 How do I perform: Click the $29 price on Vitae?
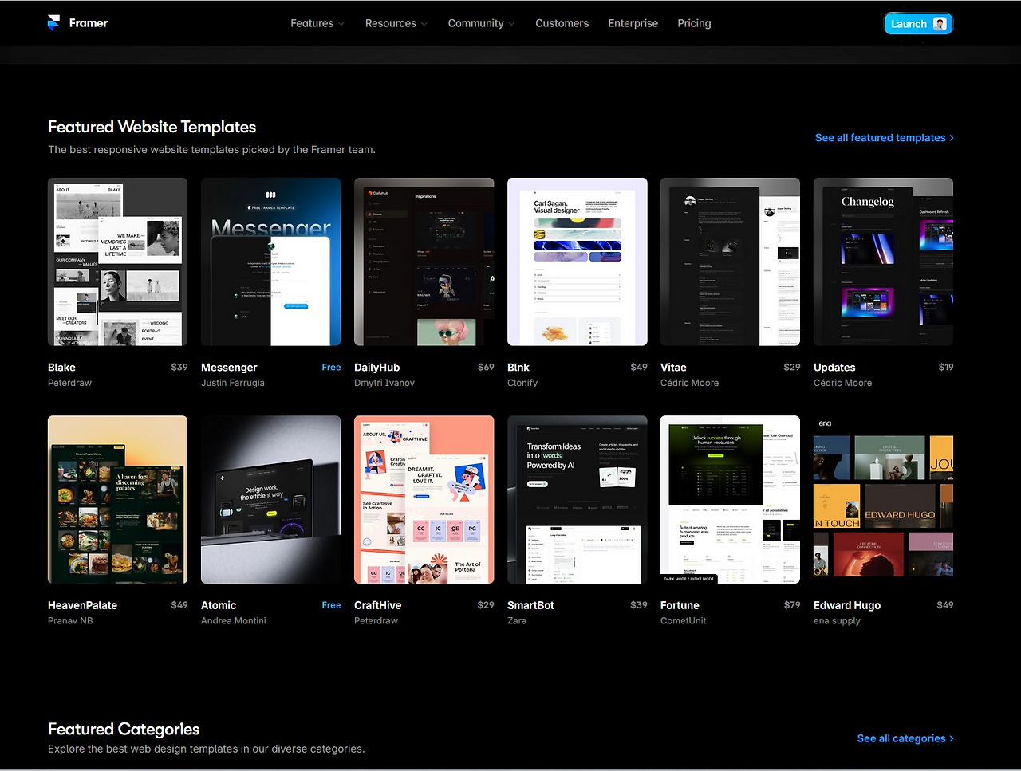pyautogui.click(x=791, y=367)
